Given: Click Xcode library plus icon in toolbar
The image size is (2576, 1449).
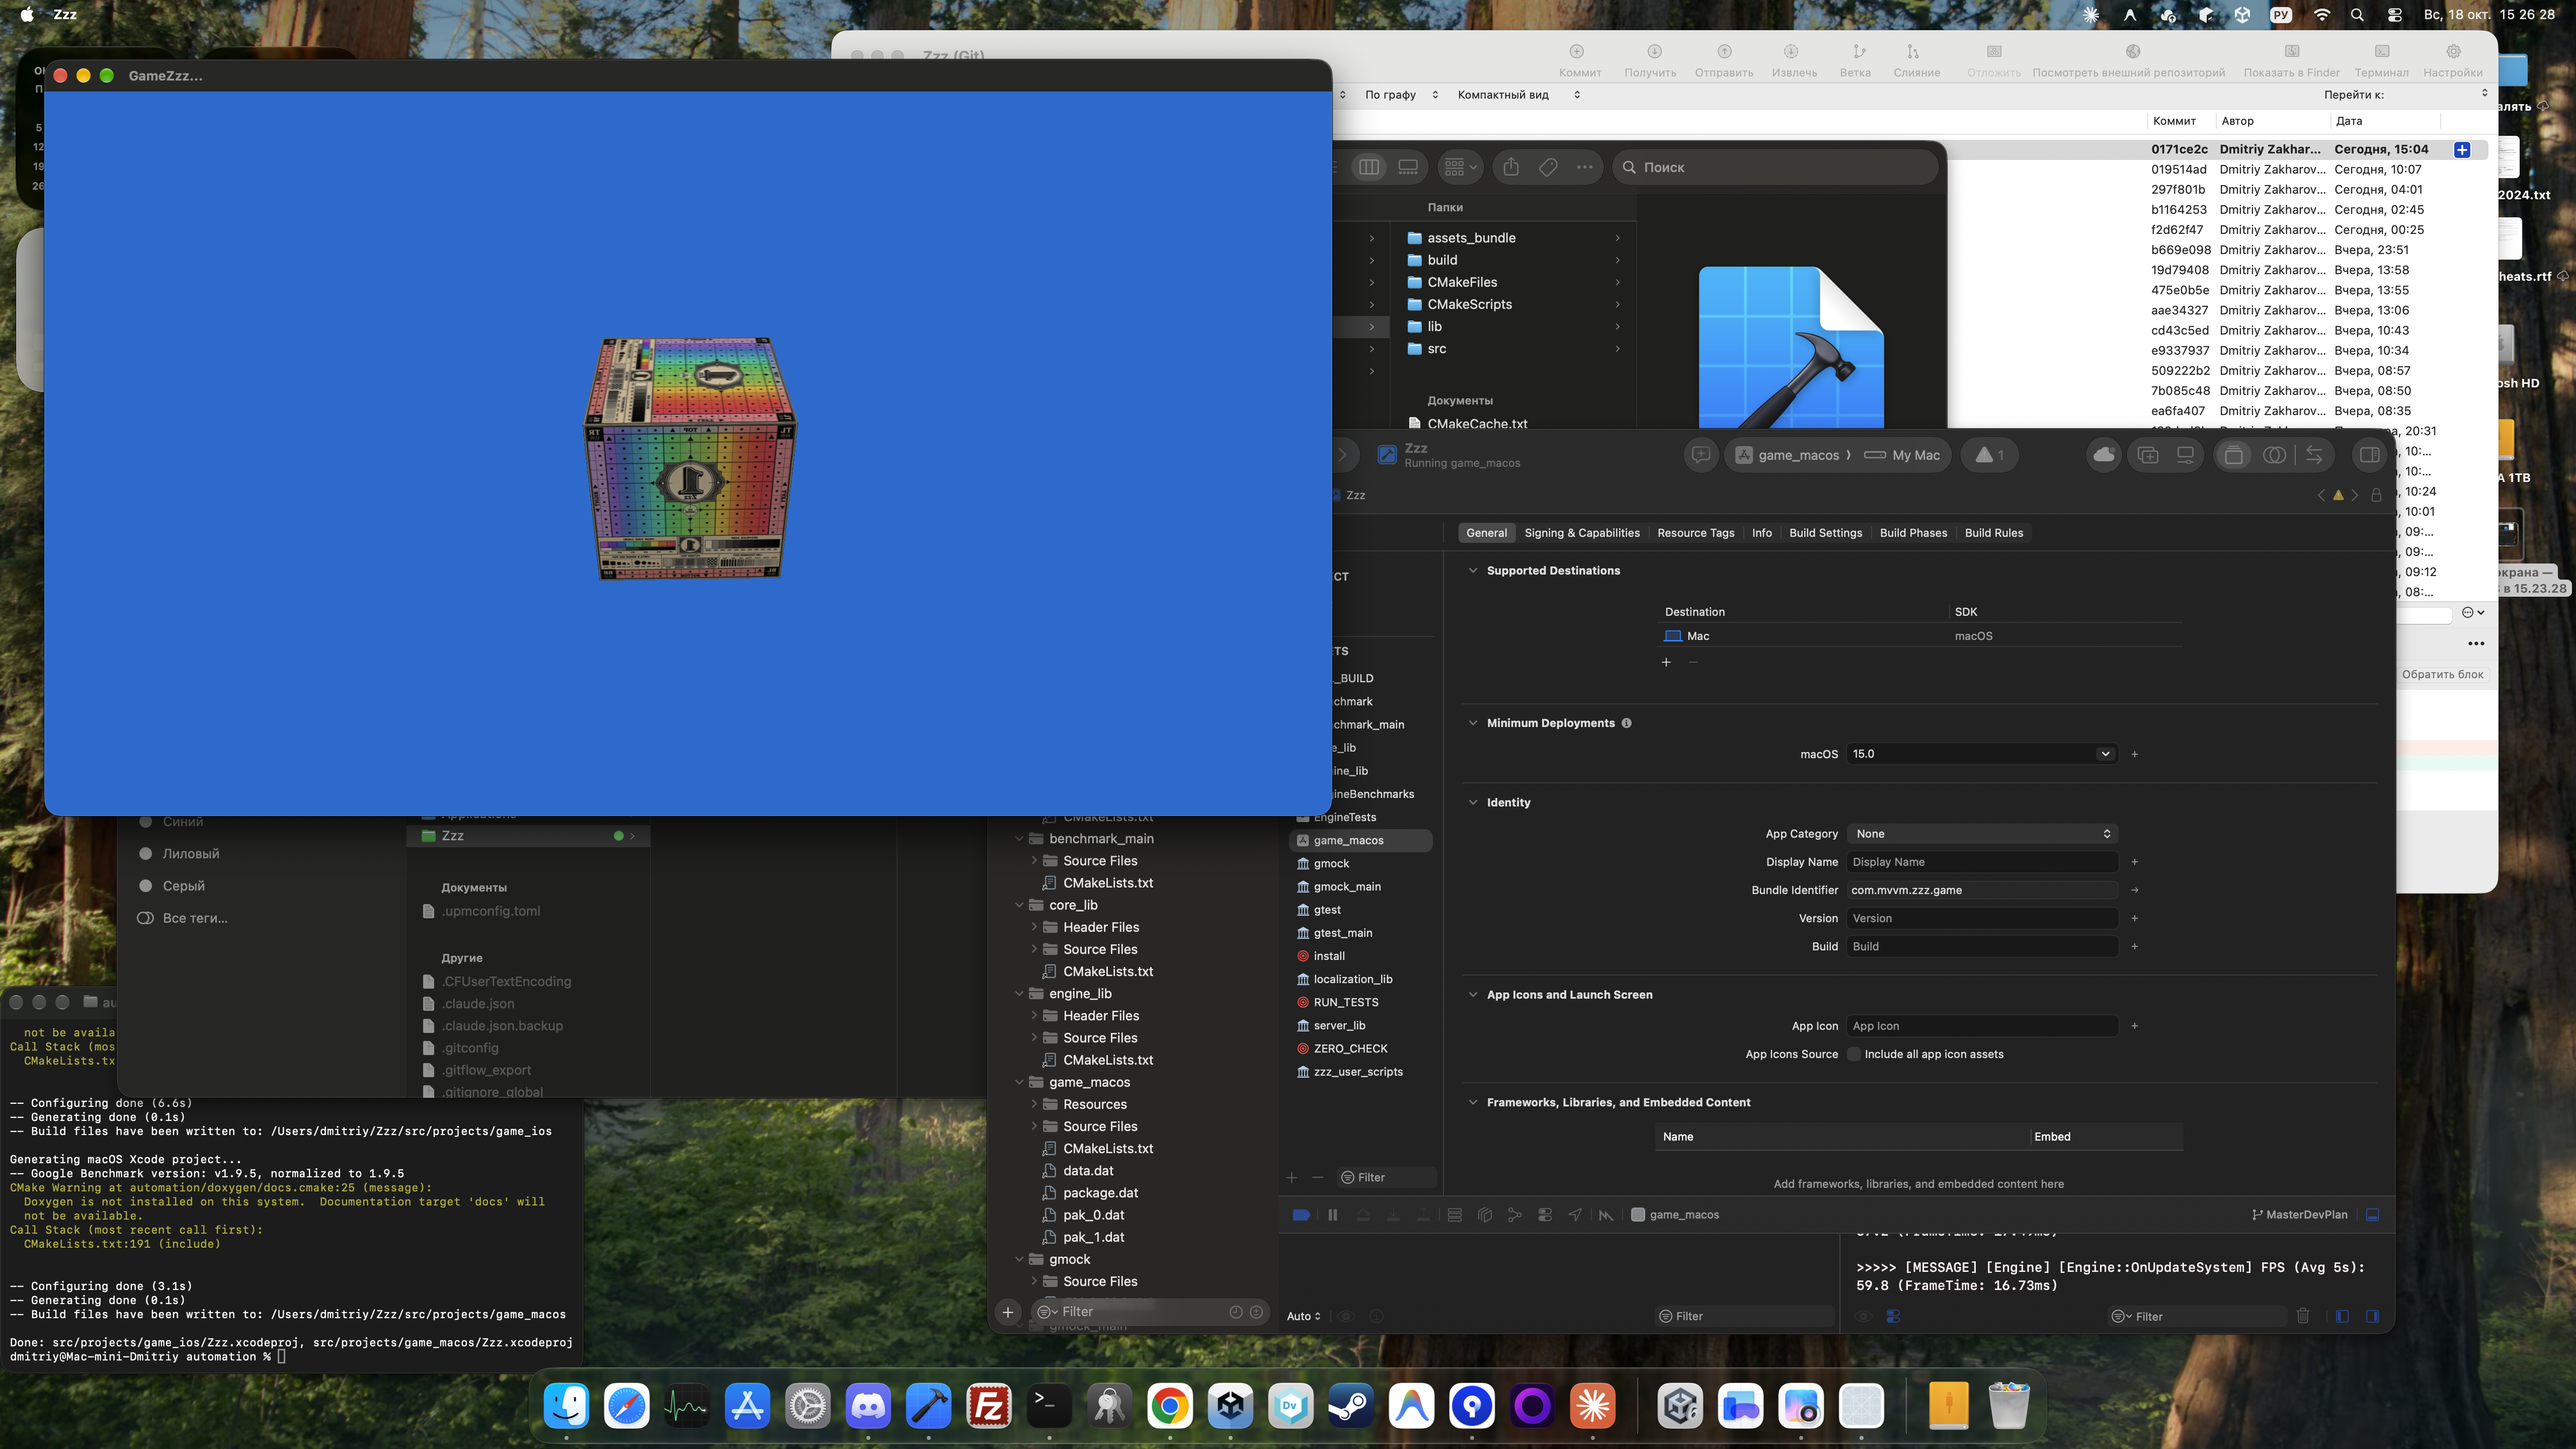Looking at the screenshot, I should 2148,455.
